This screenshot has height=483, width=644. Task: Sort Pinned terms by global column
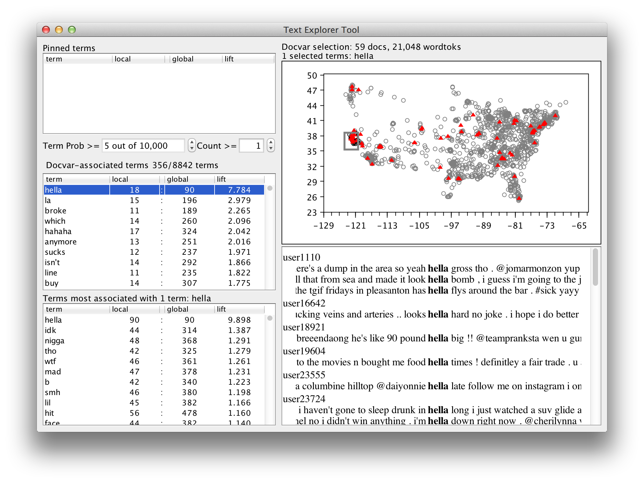(196, 59)
